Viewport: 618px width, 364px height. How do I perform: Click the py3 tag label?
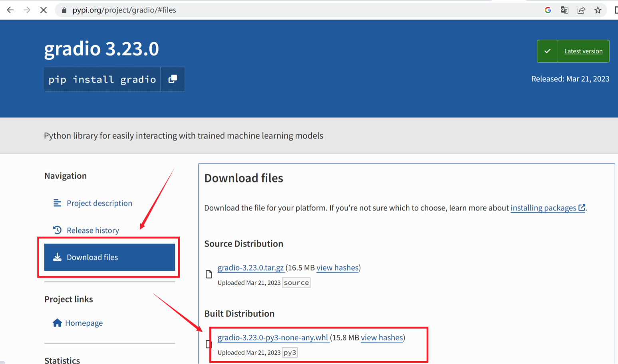(x=290, y=352)
